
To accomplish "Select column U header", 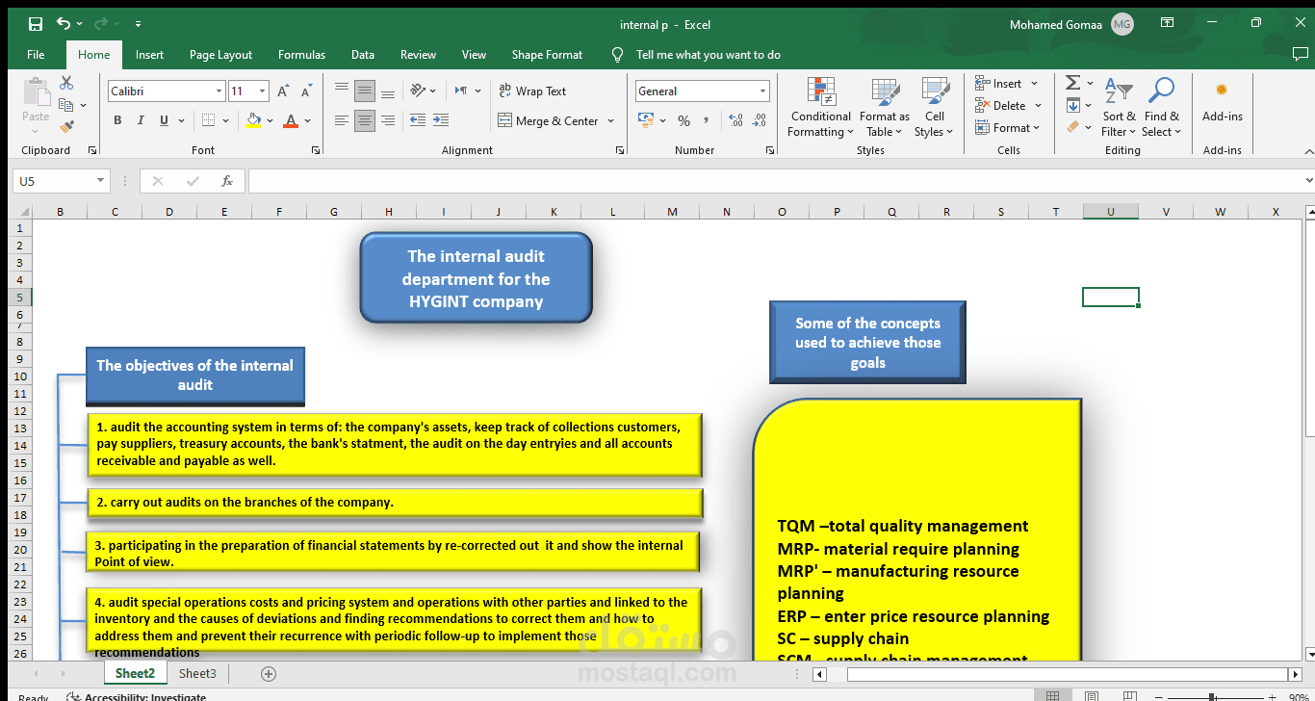I will 1111,212.
